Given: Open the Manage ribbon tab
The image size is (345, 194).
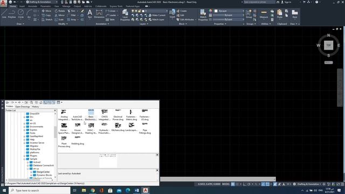Looking at the screenshot, I should [x=66, y=6].
